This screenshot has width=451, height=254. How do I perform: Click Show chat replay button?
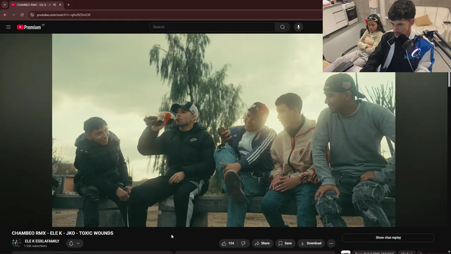(388, 237)
